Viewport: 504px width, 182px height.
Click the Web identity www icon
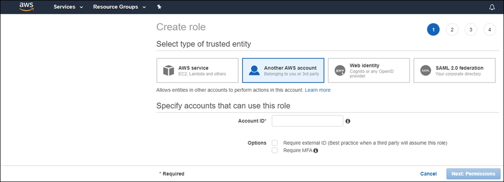pyautogui.click(x=340, y=70)
